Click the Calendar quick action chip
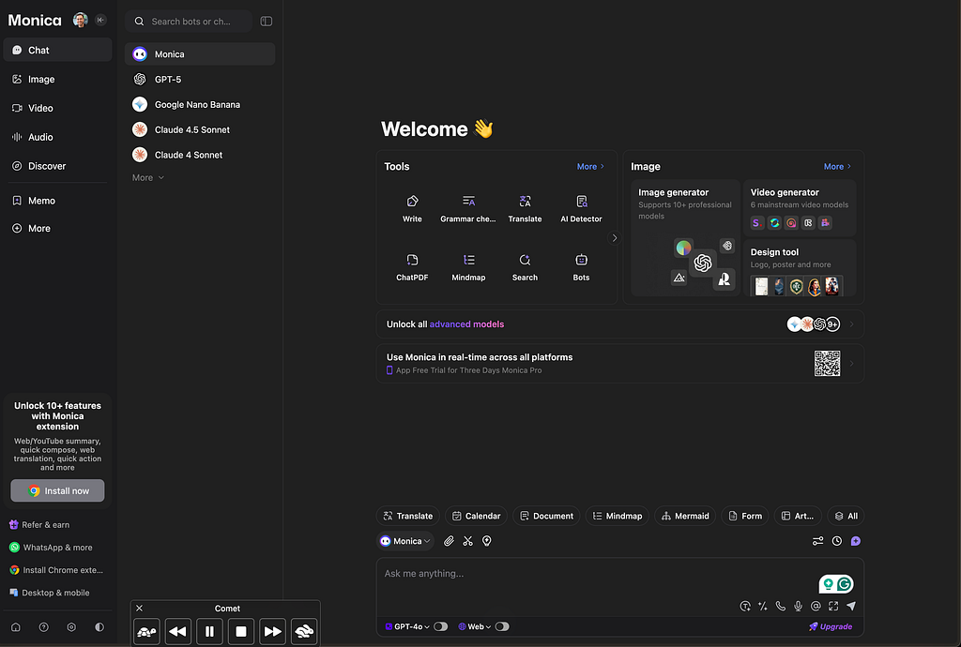The width and height of the screenshot is (961, 647). (476, 516)
